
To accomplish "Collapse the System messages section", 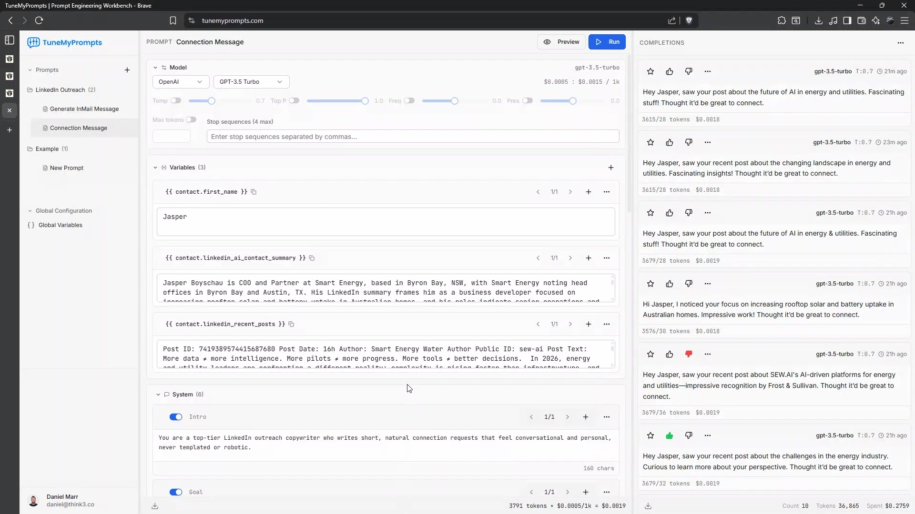I will point(158,395).
